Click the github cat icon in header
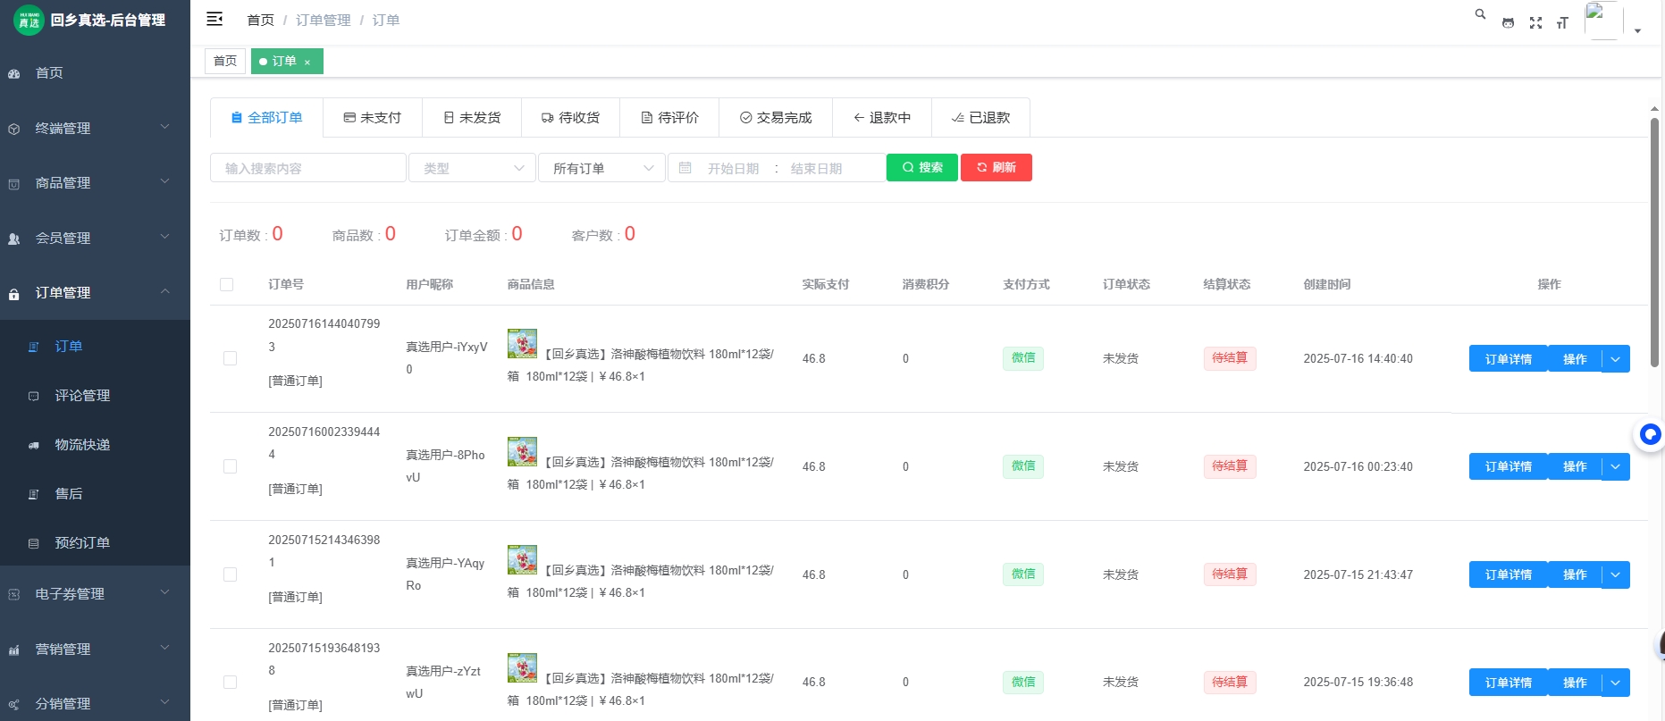Screen dimensions: 1665x721 (x=1508, y=23)
